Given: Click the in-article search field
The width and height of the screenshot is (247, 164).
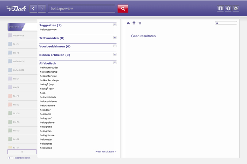Looking at the screenshot, I should (226, 23).
